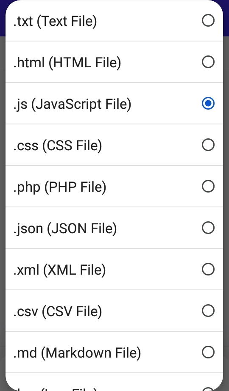Select the .csv radio button
The height and width of the screenshot is (391, 229).
208,311
